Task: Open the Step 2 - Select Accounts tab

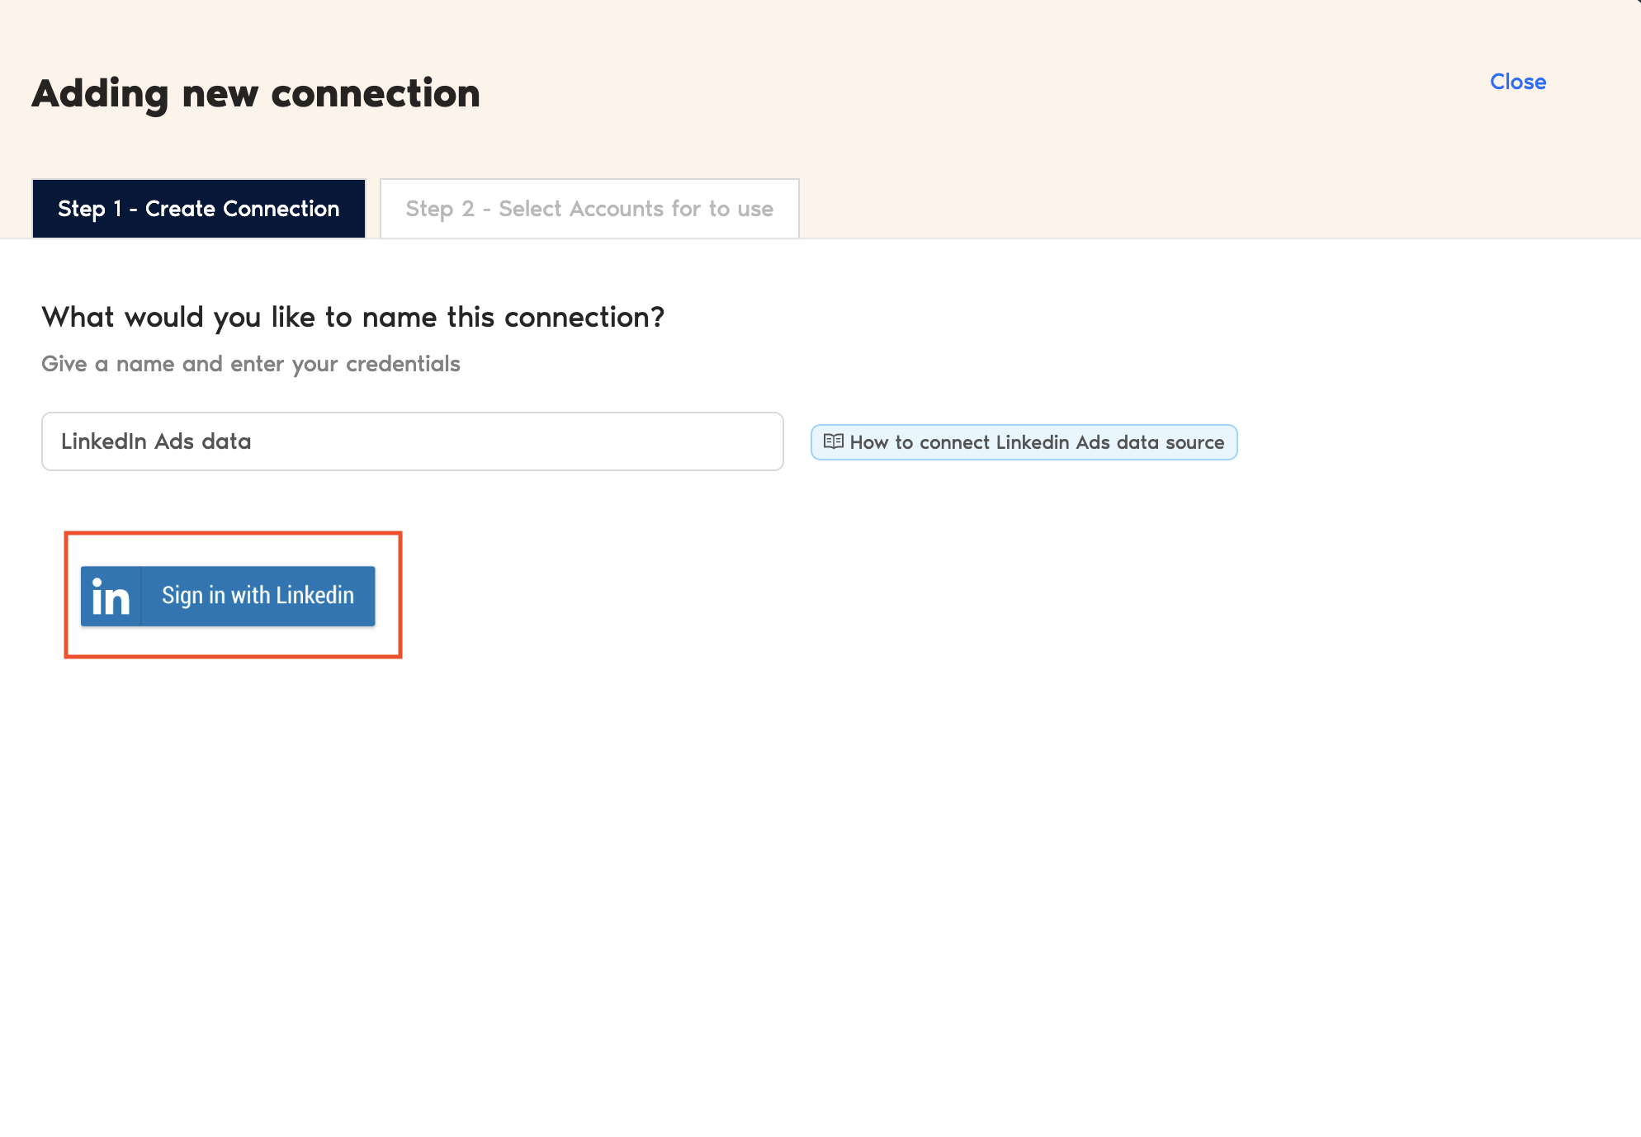Action: [x=589, y=209]
